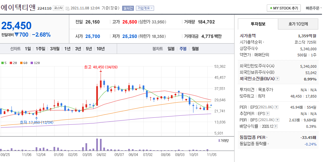Viewport: 325px width, 162px height.
Task: Click the 에이텍티앤 stock name heading
Action: 18,7
